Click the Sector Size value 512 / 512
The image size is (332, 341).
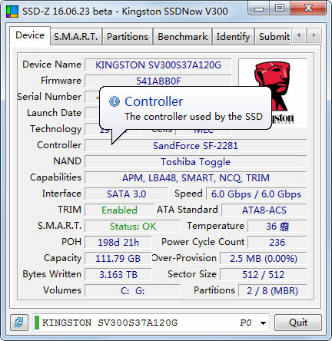pyautogui.click(x=264, y=275)
